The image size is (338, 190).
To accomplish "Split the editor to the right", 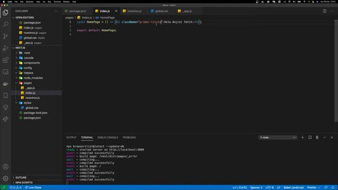I will (324, 11).
